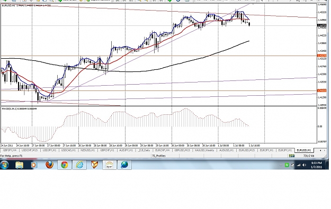Open Google Chrome from the taskbar

point(65,165)
